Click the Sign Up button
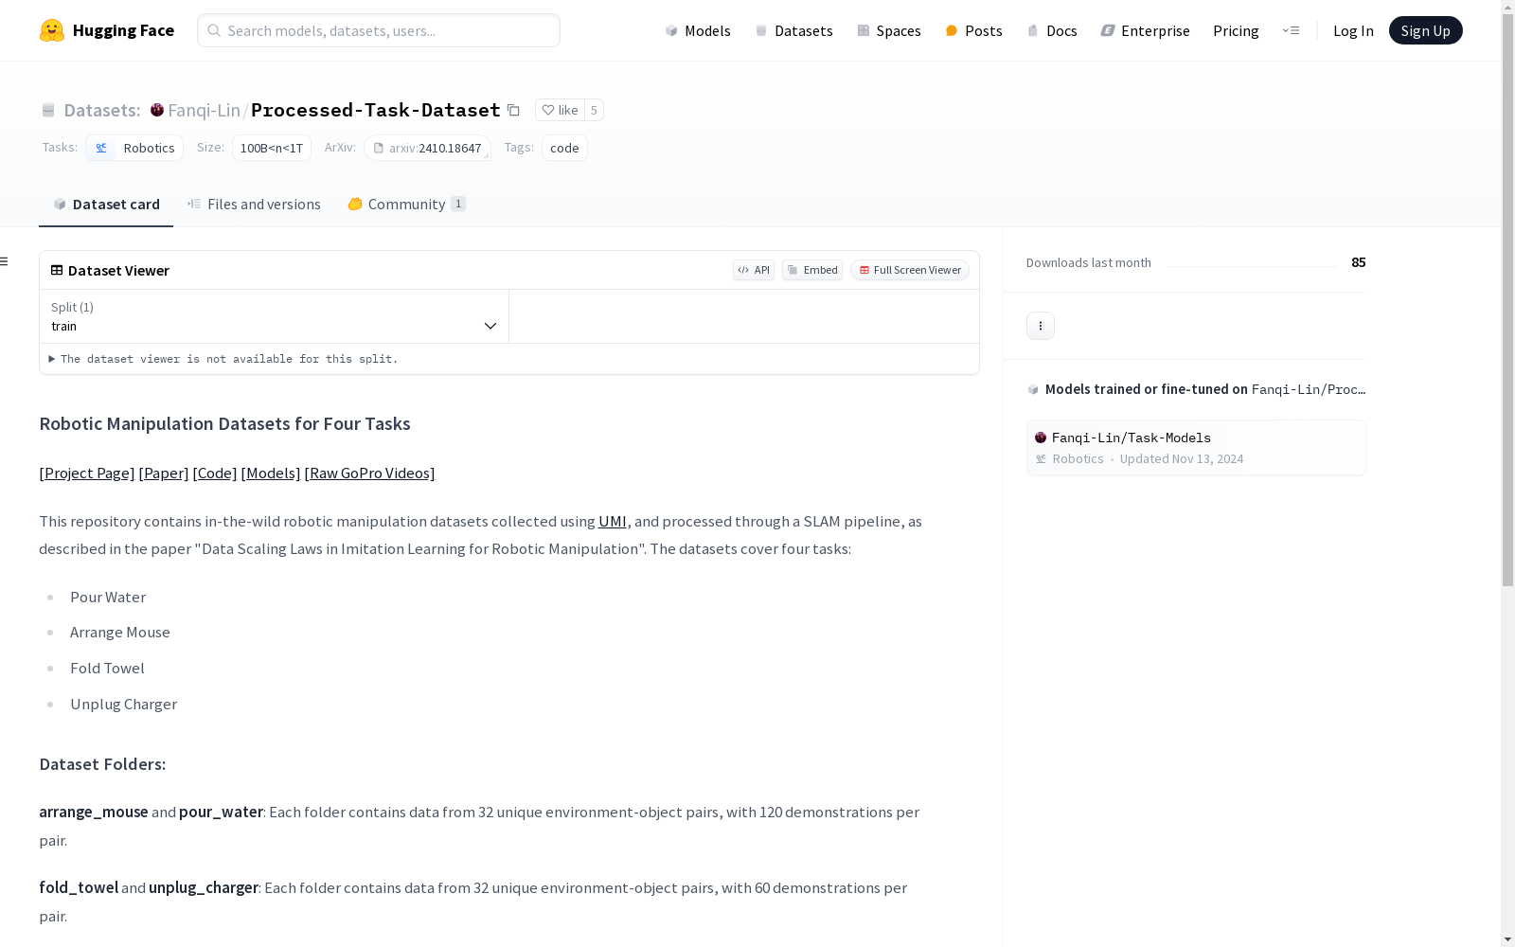 tap(1425, 30)
